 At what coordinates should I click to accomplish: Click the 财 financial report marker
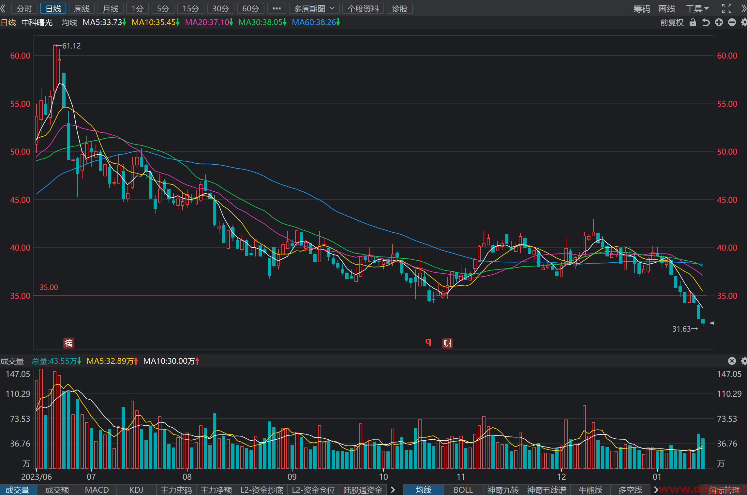point(447,343)
